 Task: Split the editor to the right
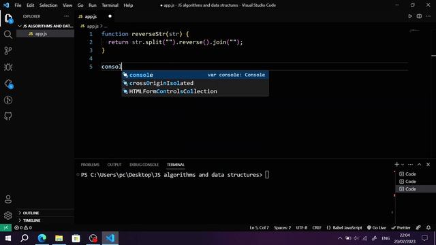[419, 16]
